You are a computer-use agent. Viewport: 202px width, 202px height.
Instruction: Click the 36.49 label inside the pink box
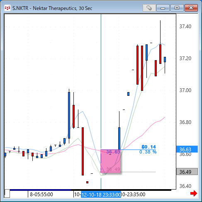[x=113, y=169]
